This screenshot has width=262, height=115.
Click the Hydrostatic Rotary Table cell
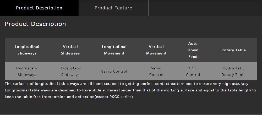click(x=233, y=71)
